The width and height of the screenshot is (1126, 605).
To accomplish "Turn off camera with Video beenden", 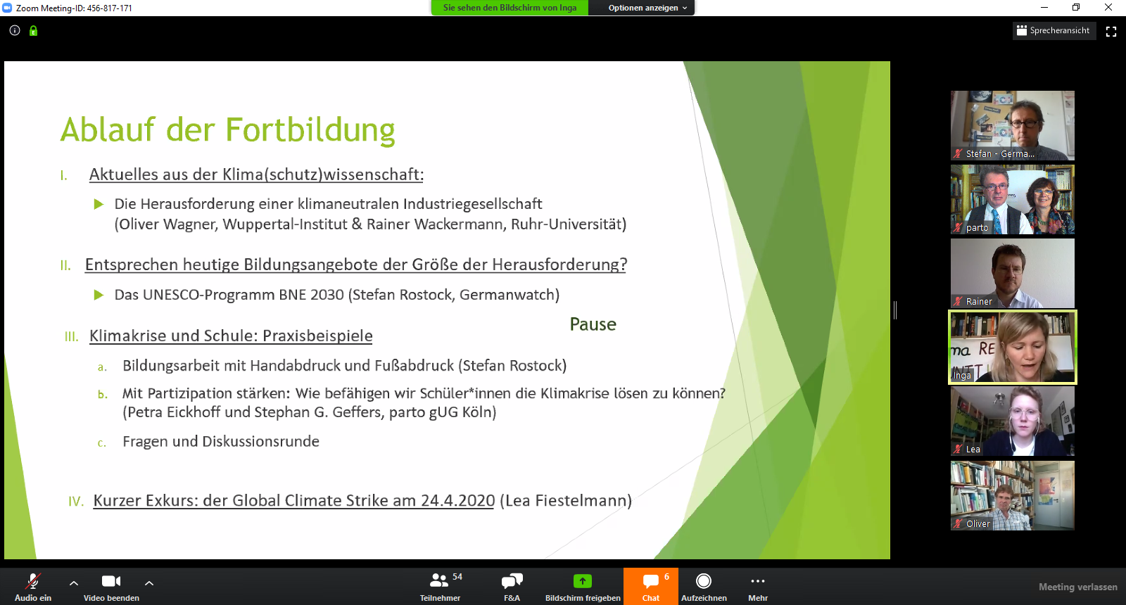I will point(111,587).
